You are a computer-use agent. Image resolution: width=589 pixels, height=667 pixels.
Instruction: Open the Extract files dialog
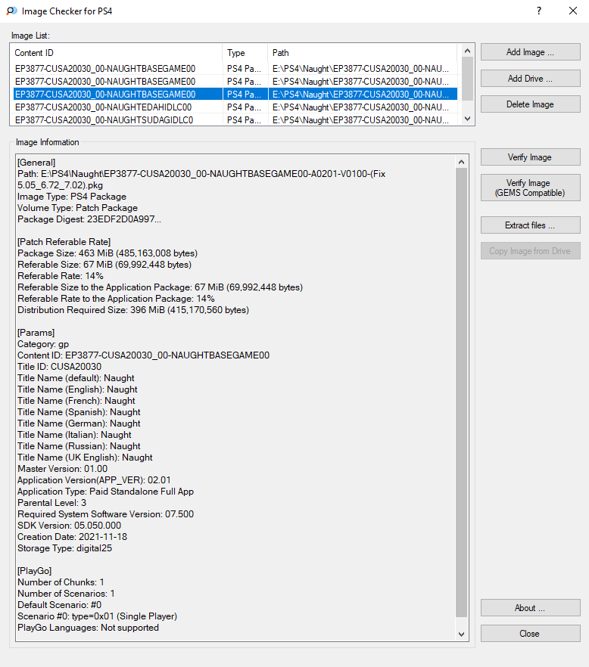[x=530, y=225]
